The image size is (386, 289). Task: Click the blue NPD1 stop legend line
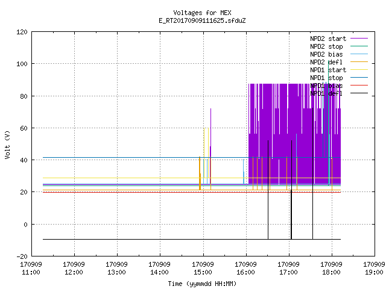[x=359, y=78]
